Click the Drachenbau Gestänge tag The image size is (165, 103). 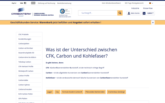pyautogui.click(x=116, y=92)
